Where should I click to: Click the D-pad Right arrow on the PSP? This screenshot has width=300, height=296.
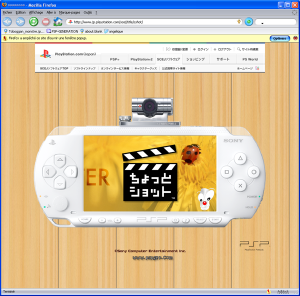(71, 172)
